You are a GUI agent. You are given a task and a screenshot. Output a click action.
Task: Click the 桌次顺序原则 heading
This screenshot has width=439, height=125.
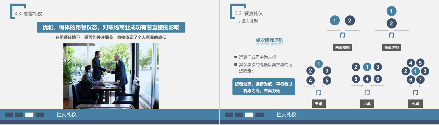coord(270,40)
